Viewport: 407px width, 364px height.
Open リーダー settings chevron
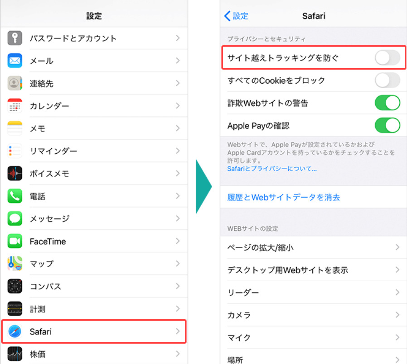397,292
